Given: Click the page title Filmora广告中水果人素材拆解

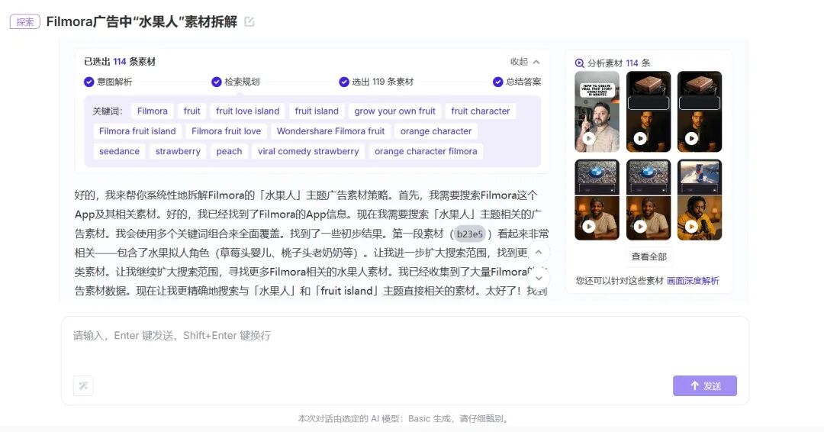Looking at the screenshot, I should 142,21.
